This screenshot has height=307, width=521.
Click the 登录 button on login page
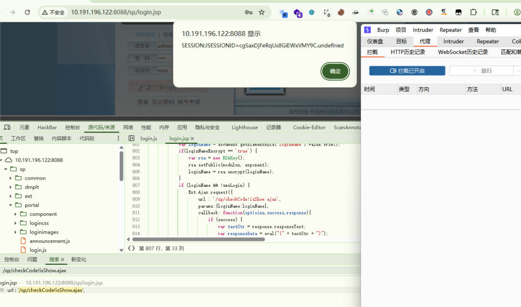pos(143,102)
